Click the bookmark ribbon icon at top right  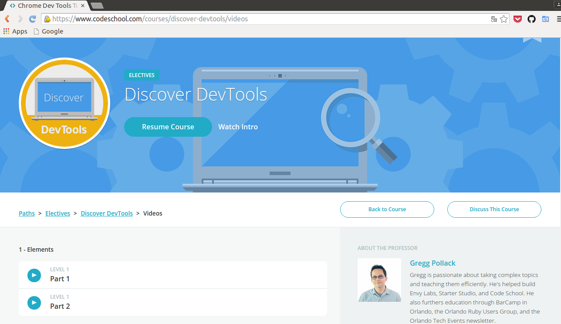[x=532, y=40]
